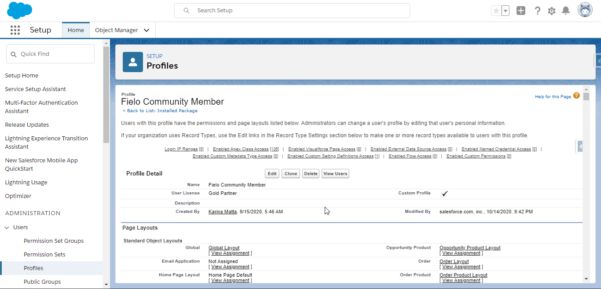Open Enabled Custom Permissions link
This screenshot has width=601, height=289.
point(476,156)
